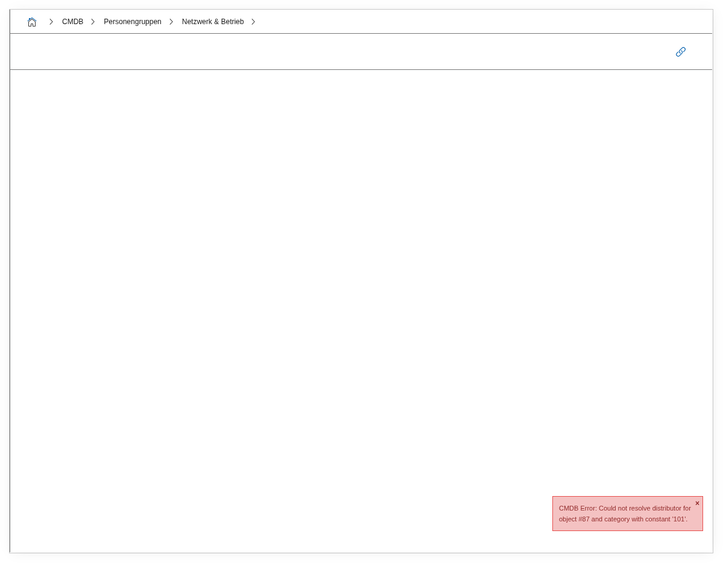Open the chevron after Netzwerk & Betrieb
This screenshot has width=723, height=563.
pos(253,22)
